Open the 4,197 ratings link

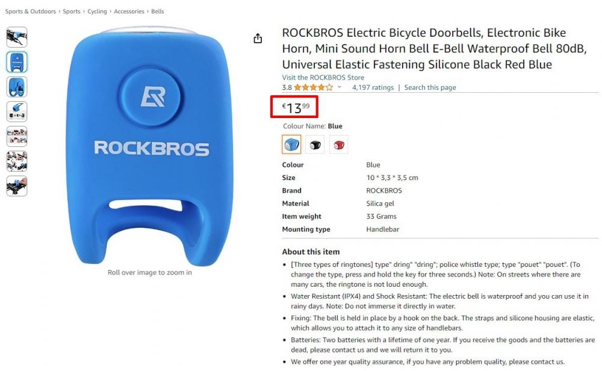[x=373, y=87]
